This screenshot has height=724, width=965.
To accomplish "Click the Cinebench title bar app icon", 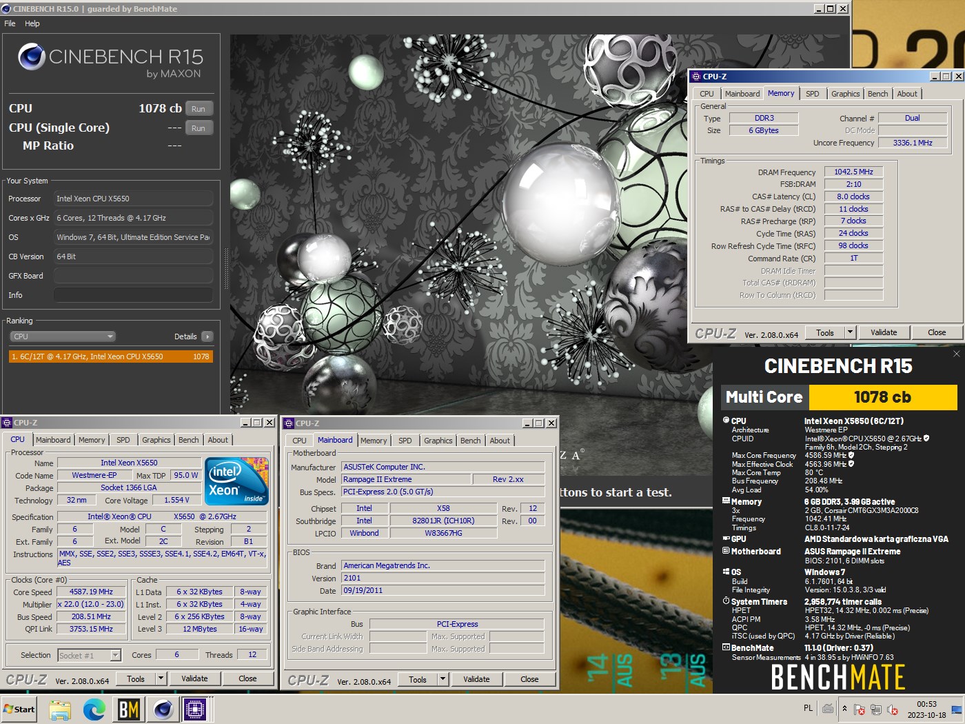I will point(6,8).
